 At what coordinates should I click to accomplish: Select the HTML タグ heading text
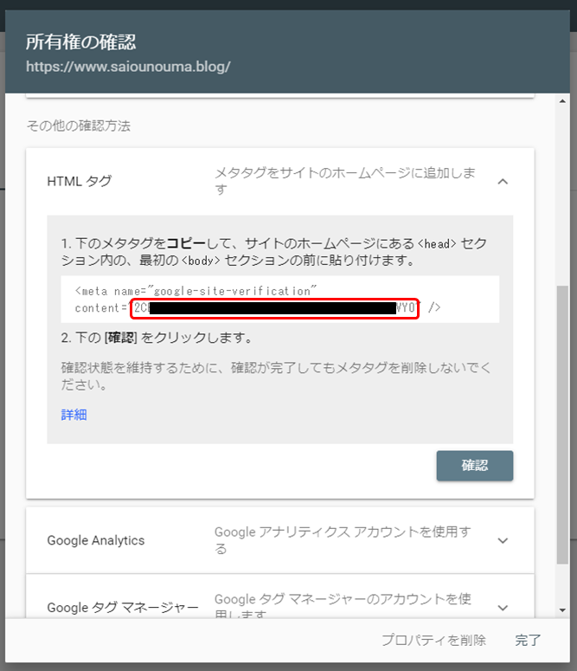tap(80, 182)
